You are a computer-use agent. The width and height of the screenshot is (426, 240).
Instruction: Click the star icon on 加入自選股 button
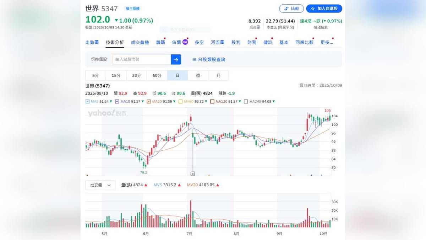pos(313,9)
